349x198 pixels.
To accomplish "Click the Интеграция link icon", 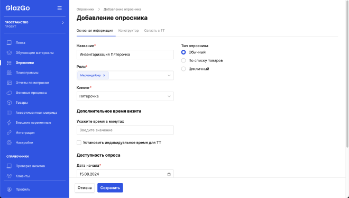I will click(x=9, y=132).
